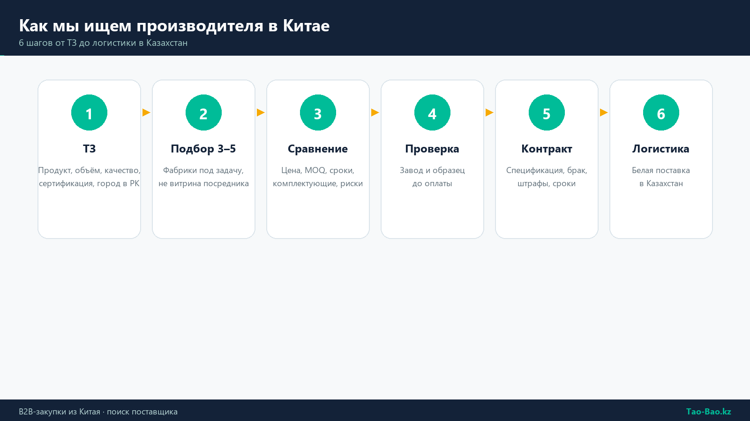Image resolution: width=750 pixels, height=421 pixels.
Task: Select subtitle "6 шагов от ТЗ до логистики в Казахстан"
Action: [x=103, y=43]
